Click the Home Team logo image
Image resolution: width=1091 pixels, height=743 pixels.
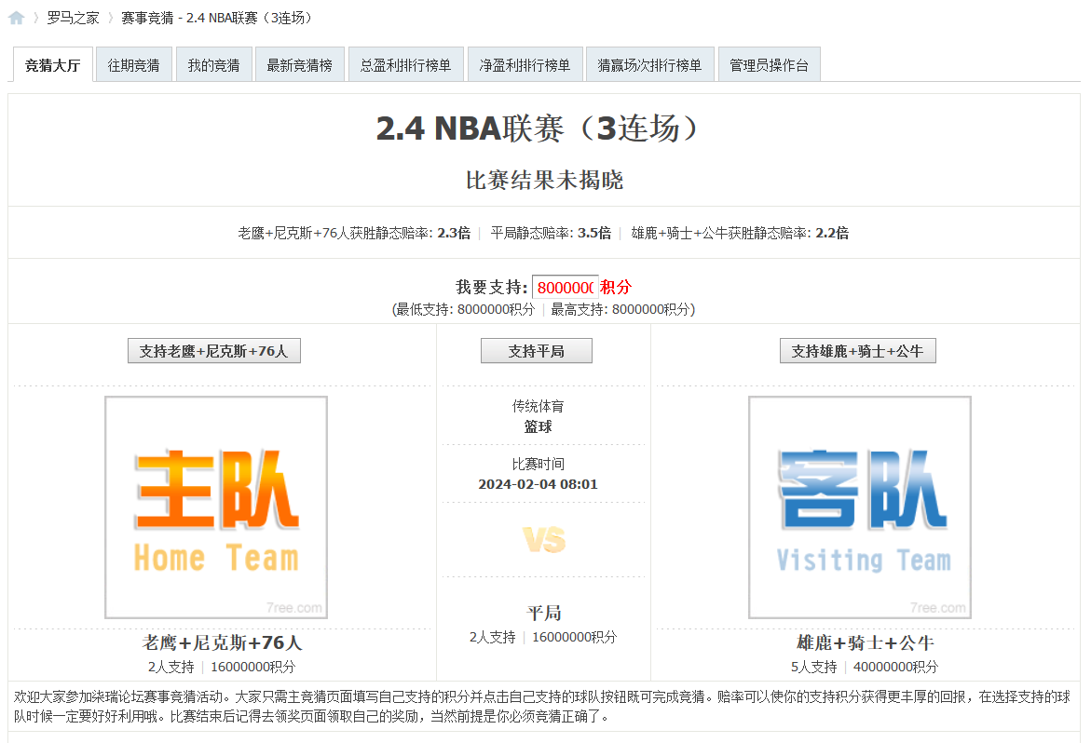[215, 508]
